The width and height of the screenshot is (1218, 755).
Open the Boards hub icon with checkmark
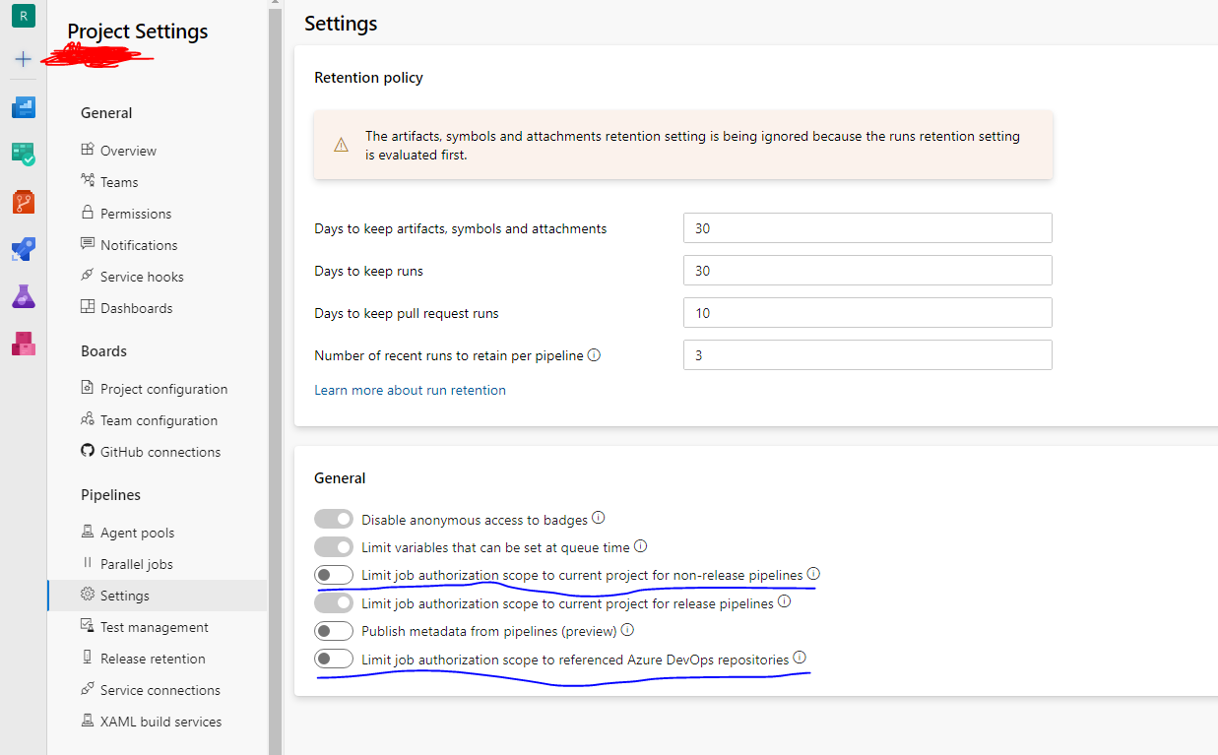pos(24,155)
